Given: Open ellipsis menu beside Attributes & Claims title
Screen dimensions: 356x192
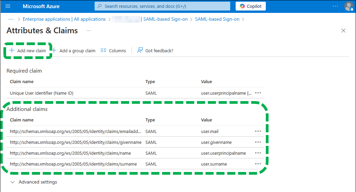Looking at the screenshot, I should (x=88, y=31).
